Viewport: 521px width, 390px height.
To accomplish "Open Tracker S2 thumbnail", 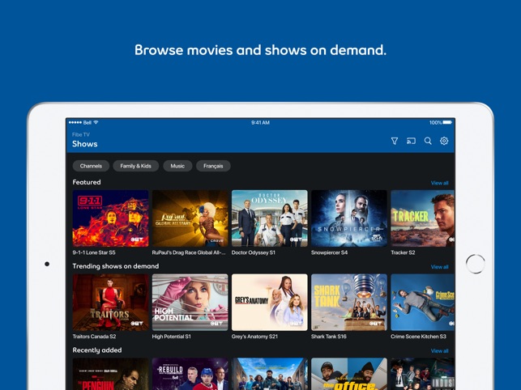I will 423,218.
